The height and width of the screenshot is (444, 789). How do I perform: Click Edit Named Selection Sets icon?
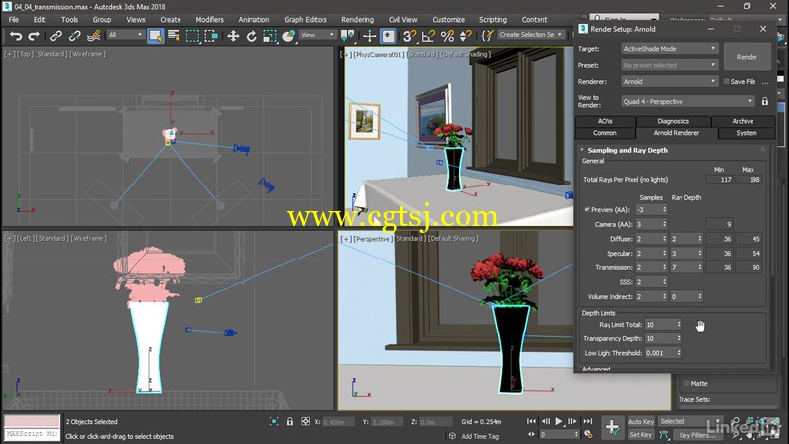487,36
